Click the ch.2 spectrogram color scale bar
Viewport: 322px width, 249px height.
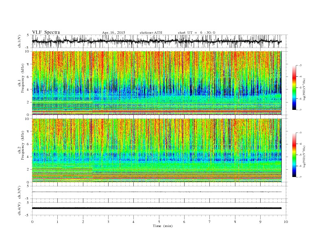point(294,155)
